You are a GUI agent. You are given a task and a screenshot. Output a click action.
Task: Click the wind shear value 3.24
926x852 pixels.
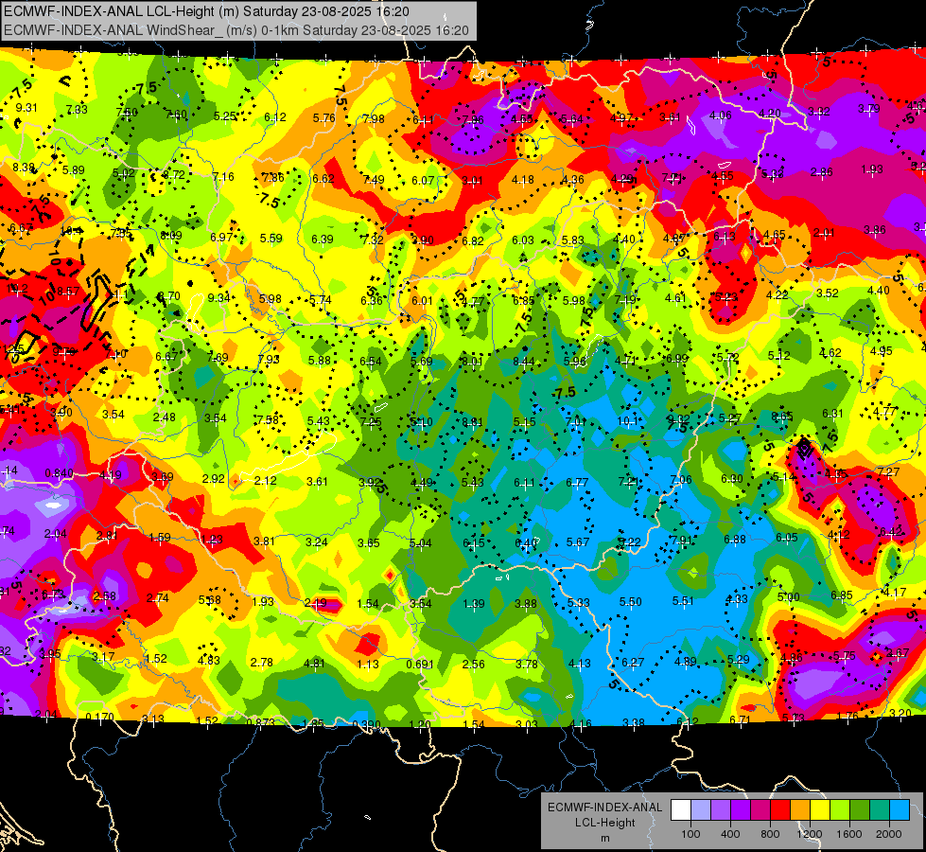tap(317, 541)
